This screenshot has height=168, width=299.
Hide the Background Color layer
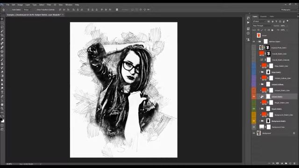[254, 127]
